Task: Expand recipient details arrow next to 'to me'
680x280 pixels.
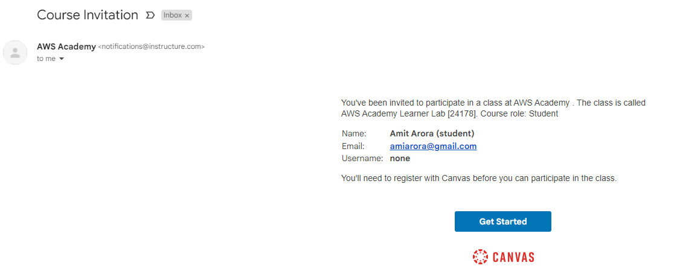Action: point(62,59)
